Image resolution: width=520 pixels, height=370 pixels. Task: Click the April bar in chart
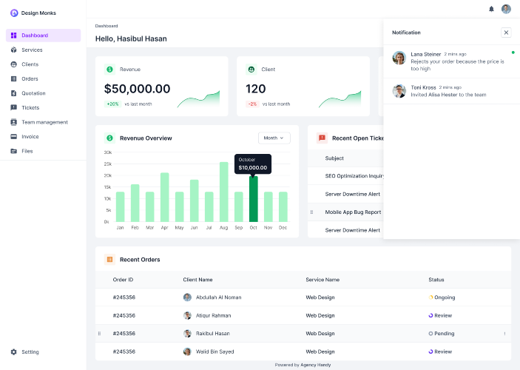tap(164, 197)
